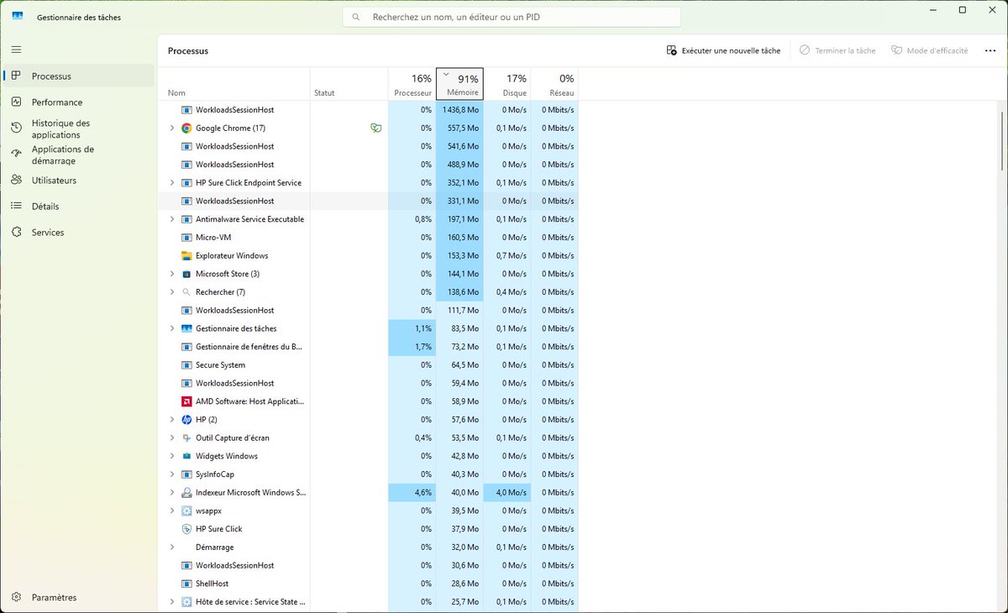Click the Gestionnaire des tâches process icon

[x=186, y=328]
